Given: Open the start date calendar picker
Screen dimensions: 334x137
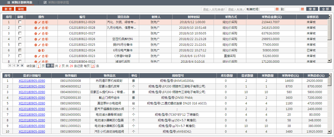Looking at the screenshot, I should pyautogui.click(x=277, y=9).
